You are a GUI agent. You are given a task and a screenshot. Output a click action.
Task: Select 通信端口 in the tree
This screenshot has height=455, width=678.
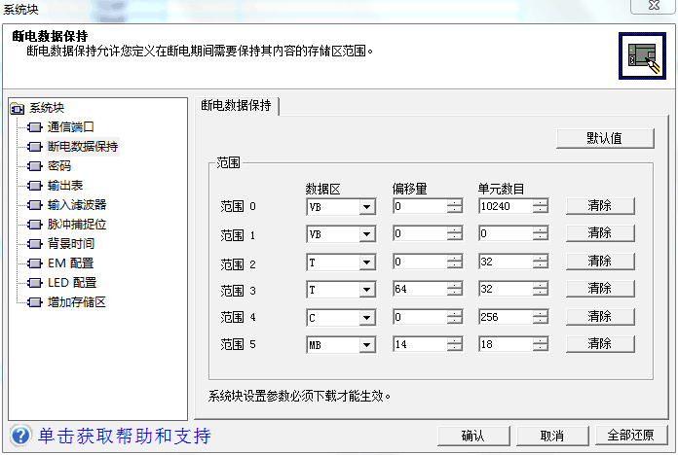(x=71, y=127)
